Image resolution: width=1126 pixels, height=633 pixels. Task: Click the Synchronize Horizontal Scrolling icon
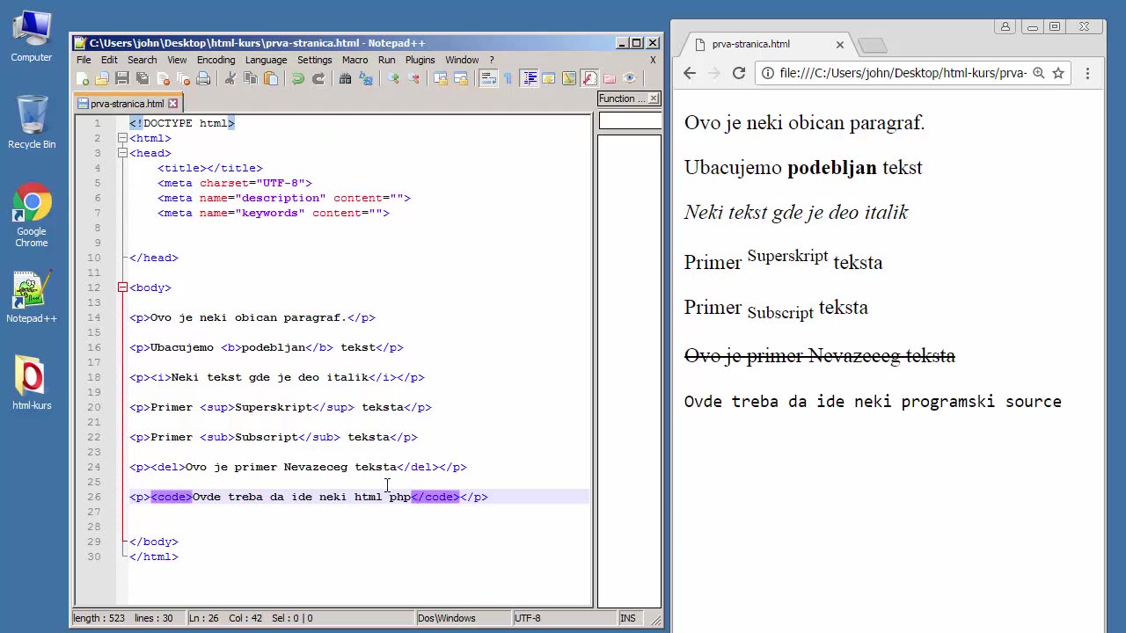click(461, 78)
